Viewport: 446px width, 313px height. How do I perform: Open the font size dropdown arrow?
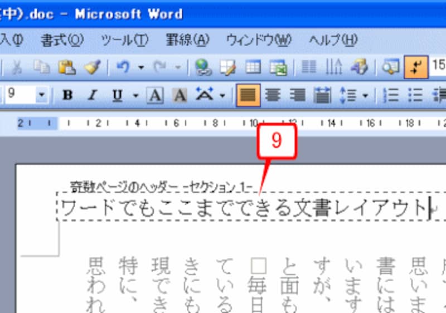[42, 95]
